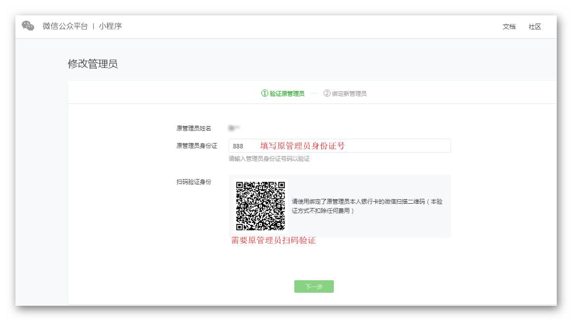Click the 修改管理员 page heading

(93, 64)
